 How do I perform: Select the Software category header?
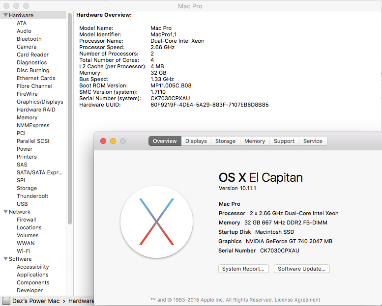[x=20, y=259]
